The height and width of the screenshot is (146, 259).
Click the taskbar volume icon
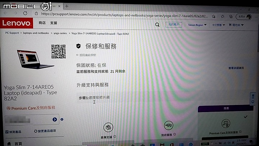point(229,143)
